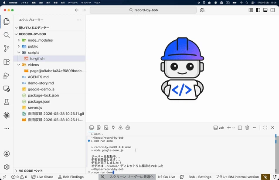Create a new terminal with plus icon

pyautogui.click(x=229, y=128)
